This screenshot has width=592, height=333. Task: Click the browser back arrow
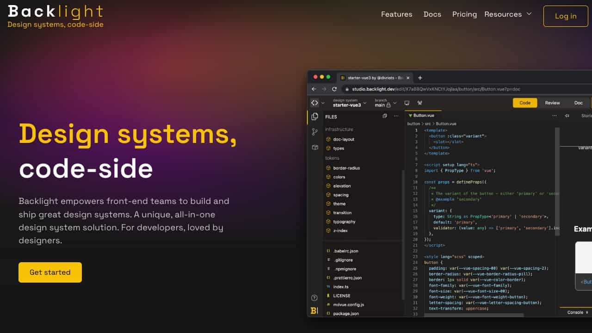(x=314, y=89)
